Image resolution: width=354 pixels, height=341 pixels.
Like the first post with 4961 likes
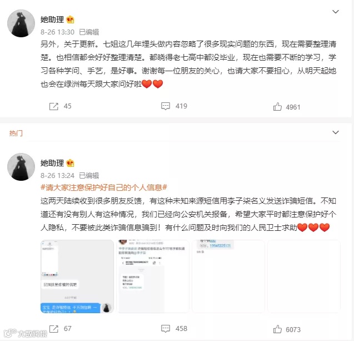(277, 107)
